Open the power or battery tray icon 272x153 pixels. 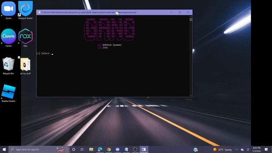248,150
